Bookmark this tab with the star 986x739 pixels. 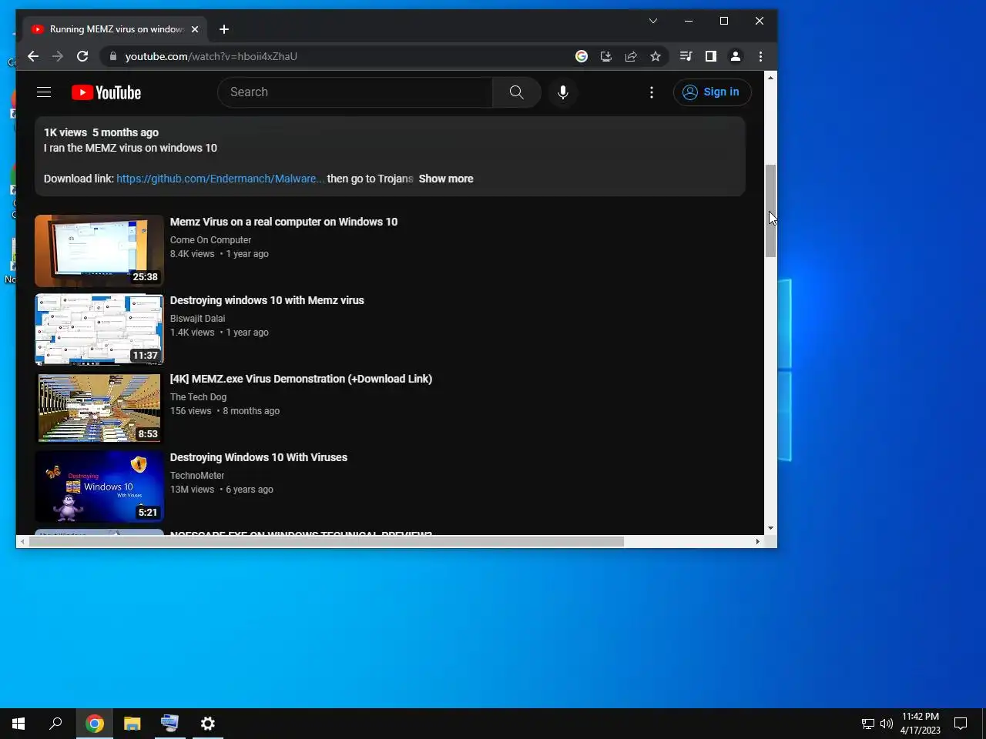(x=656, y=56)
